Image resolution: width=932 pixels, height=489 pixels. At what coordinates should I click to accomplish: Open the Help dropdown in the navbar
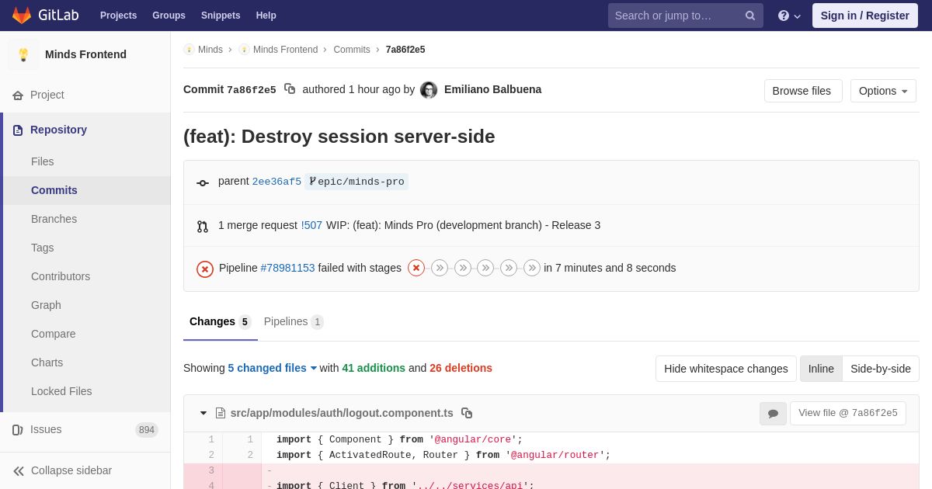(789, 16)
